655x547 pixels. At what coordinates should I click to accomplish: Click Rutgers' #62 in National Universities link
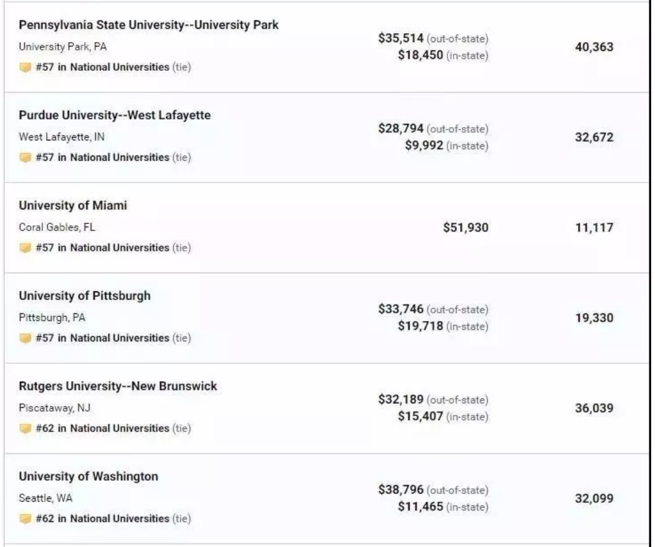[103, 428]
